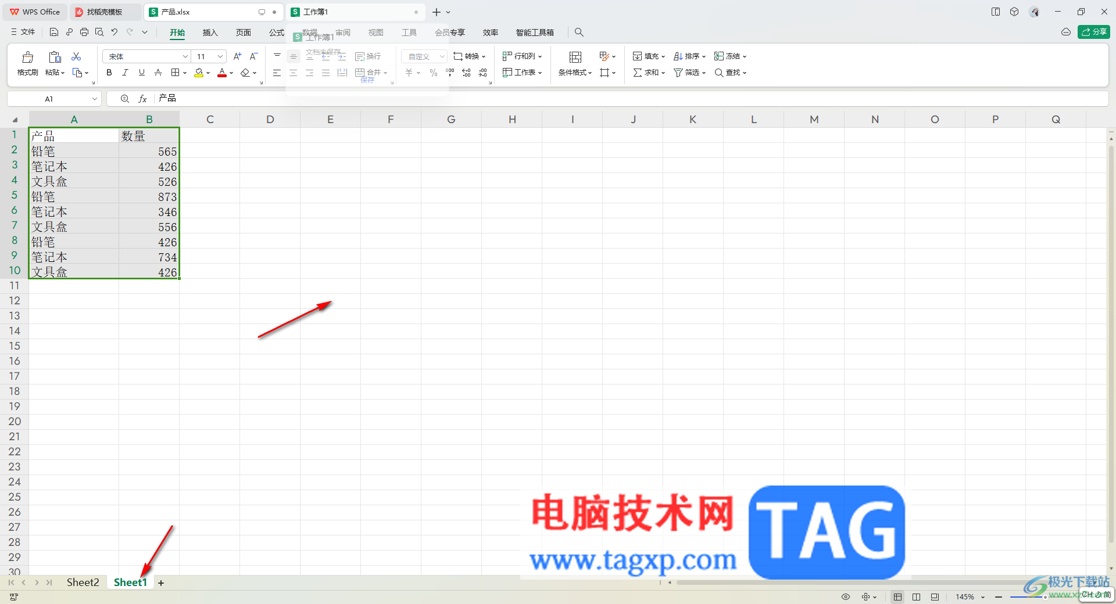The height and width of the screenshot is (604, 1116).
Task: Switch to the 插入 ribbon tab
Action: 210,33
